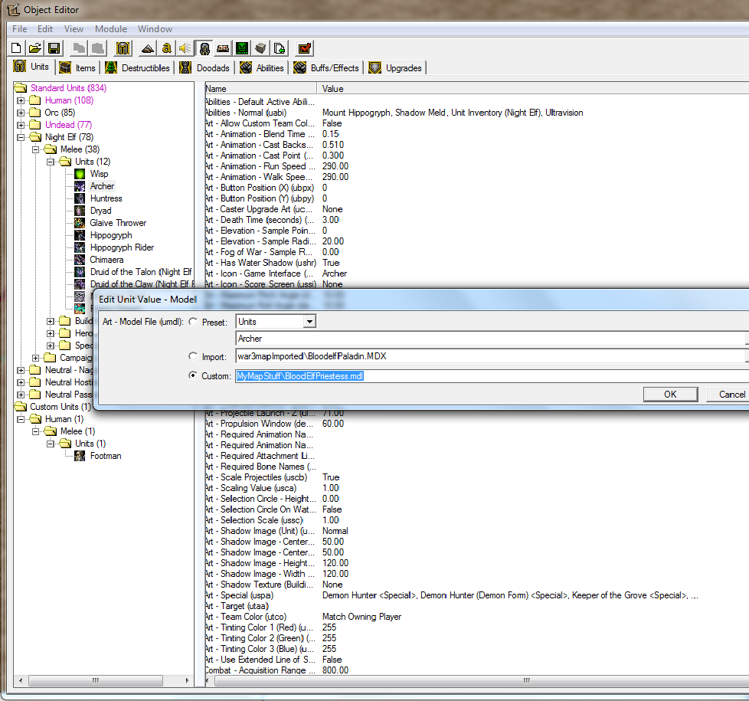Select the Huntress unit icon

80,198
